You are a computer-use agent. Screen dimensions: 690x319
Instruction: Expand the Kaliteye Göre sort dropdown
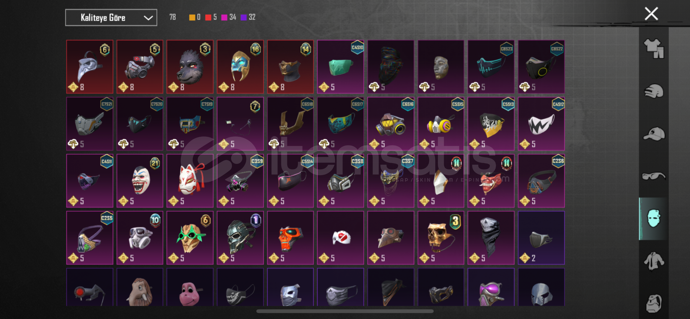tap(111, 18)
